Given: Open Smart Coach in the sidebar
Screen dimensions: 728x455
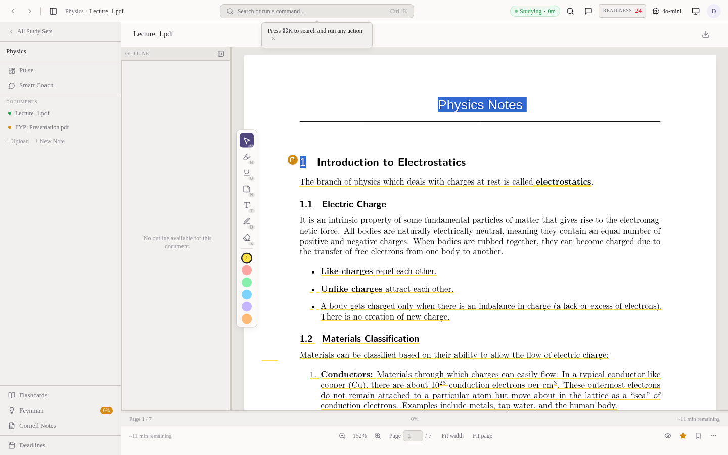Looking at the screenshot, I should 60,85.
